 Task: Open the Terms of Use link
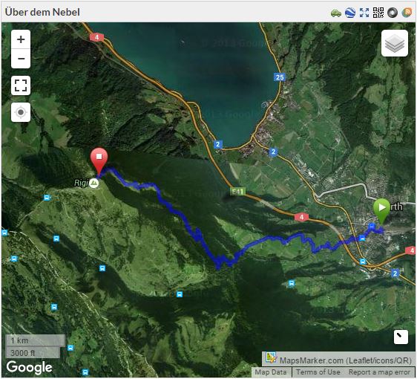pos(318,372)
